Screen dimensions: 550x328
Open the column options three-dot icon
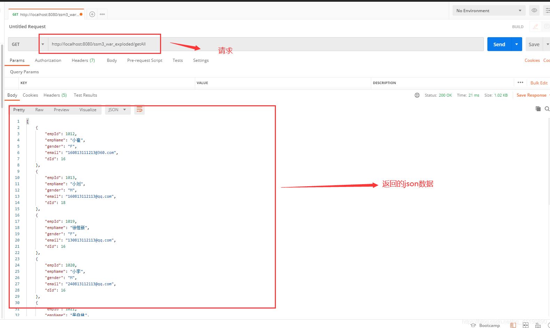click(x=520, y=82)
